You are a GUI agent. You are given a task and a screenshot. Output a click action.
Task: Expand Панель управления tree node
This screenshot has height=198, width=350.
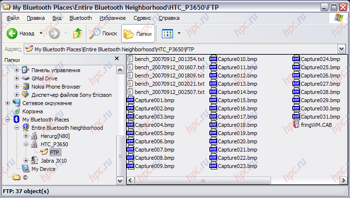pyautogui.click(x=17, y=70)
